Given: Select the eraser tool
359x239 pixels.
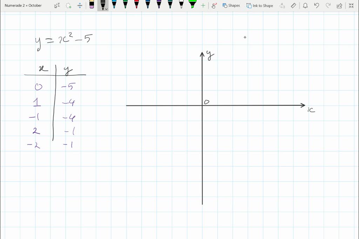Looking at the screenshot, I should point(92,5).
